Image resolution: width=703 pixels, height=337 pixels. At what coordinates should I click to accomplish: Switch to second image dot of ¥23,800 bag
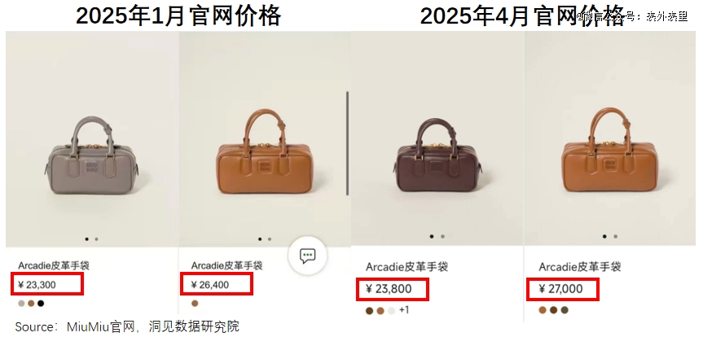[x=442, y=236]
